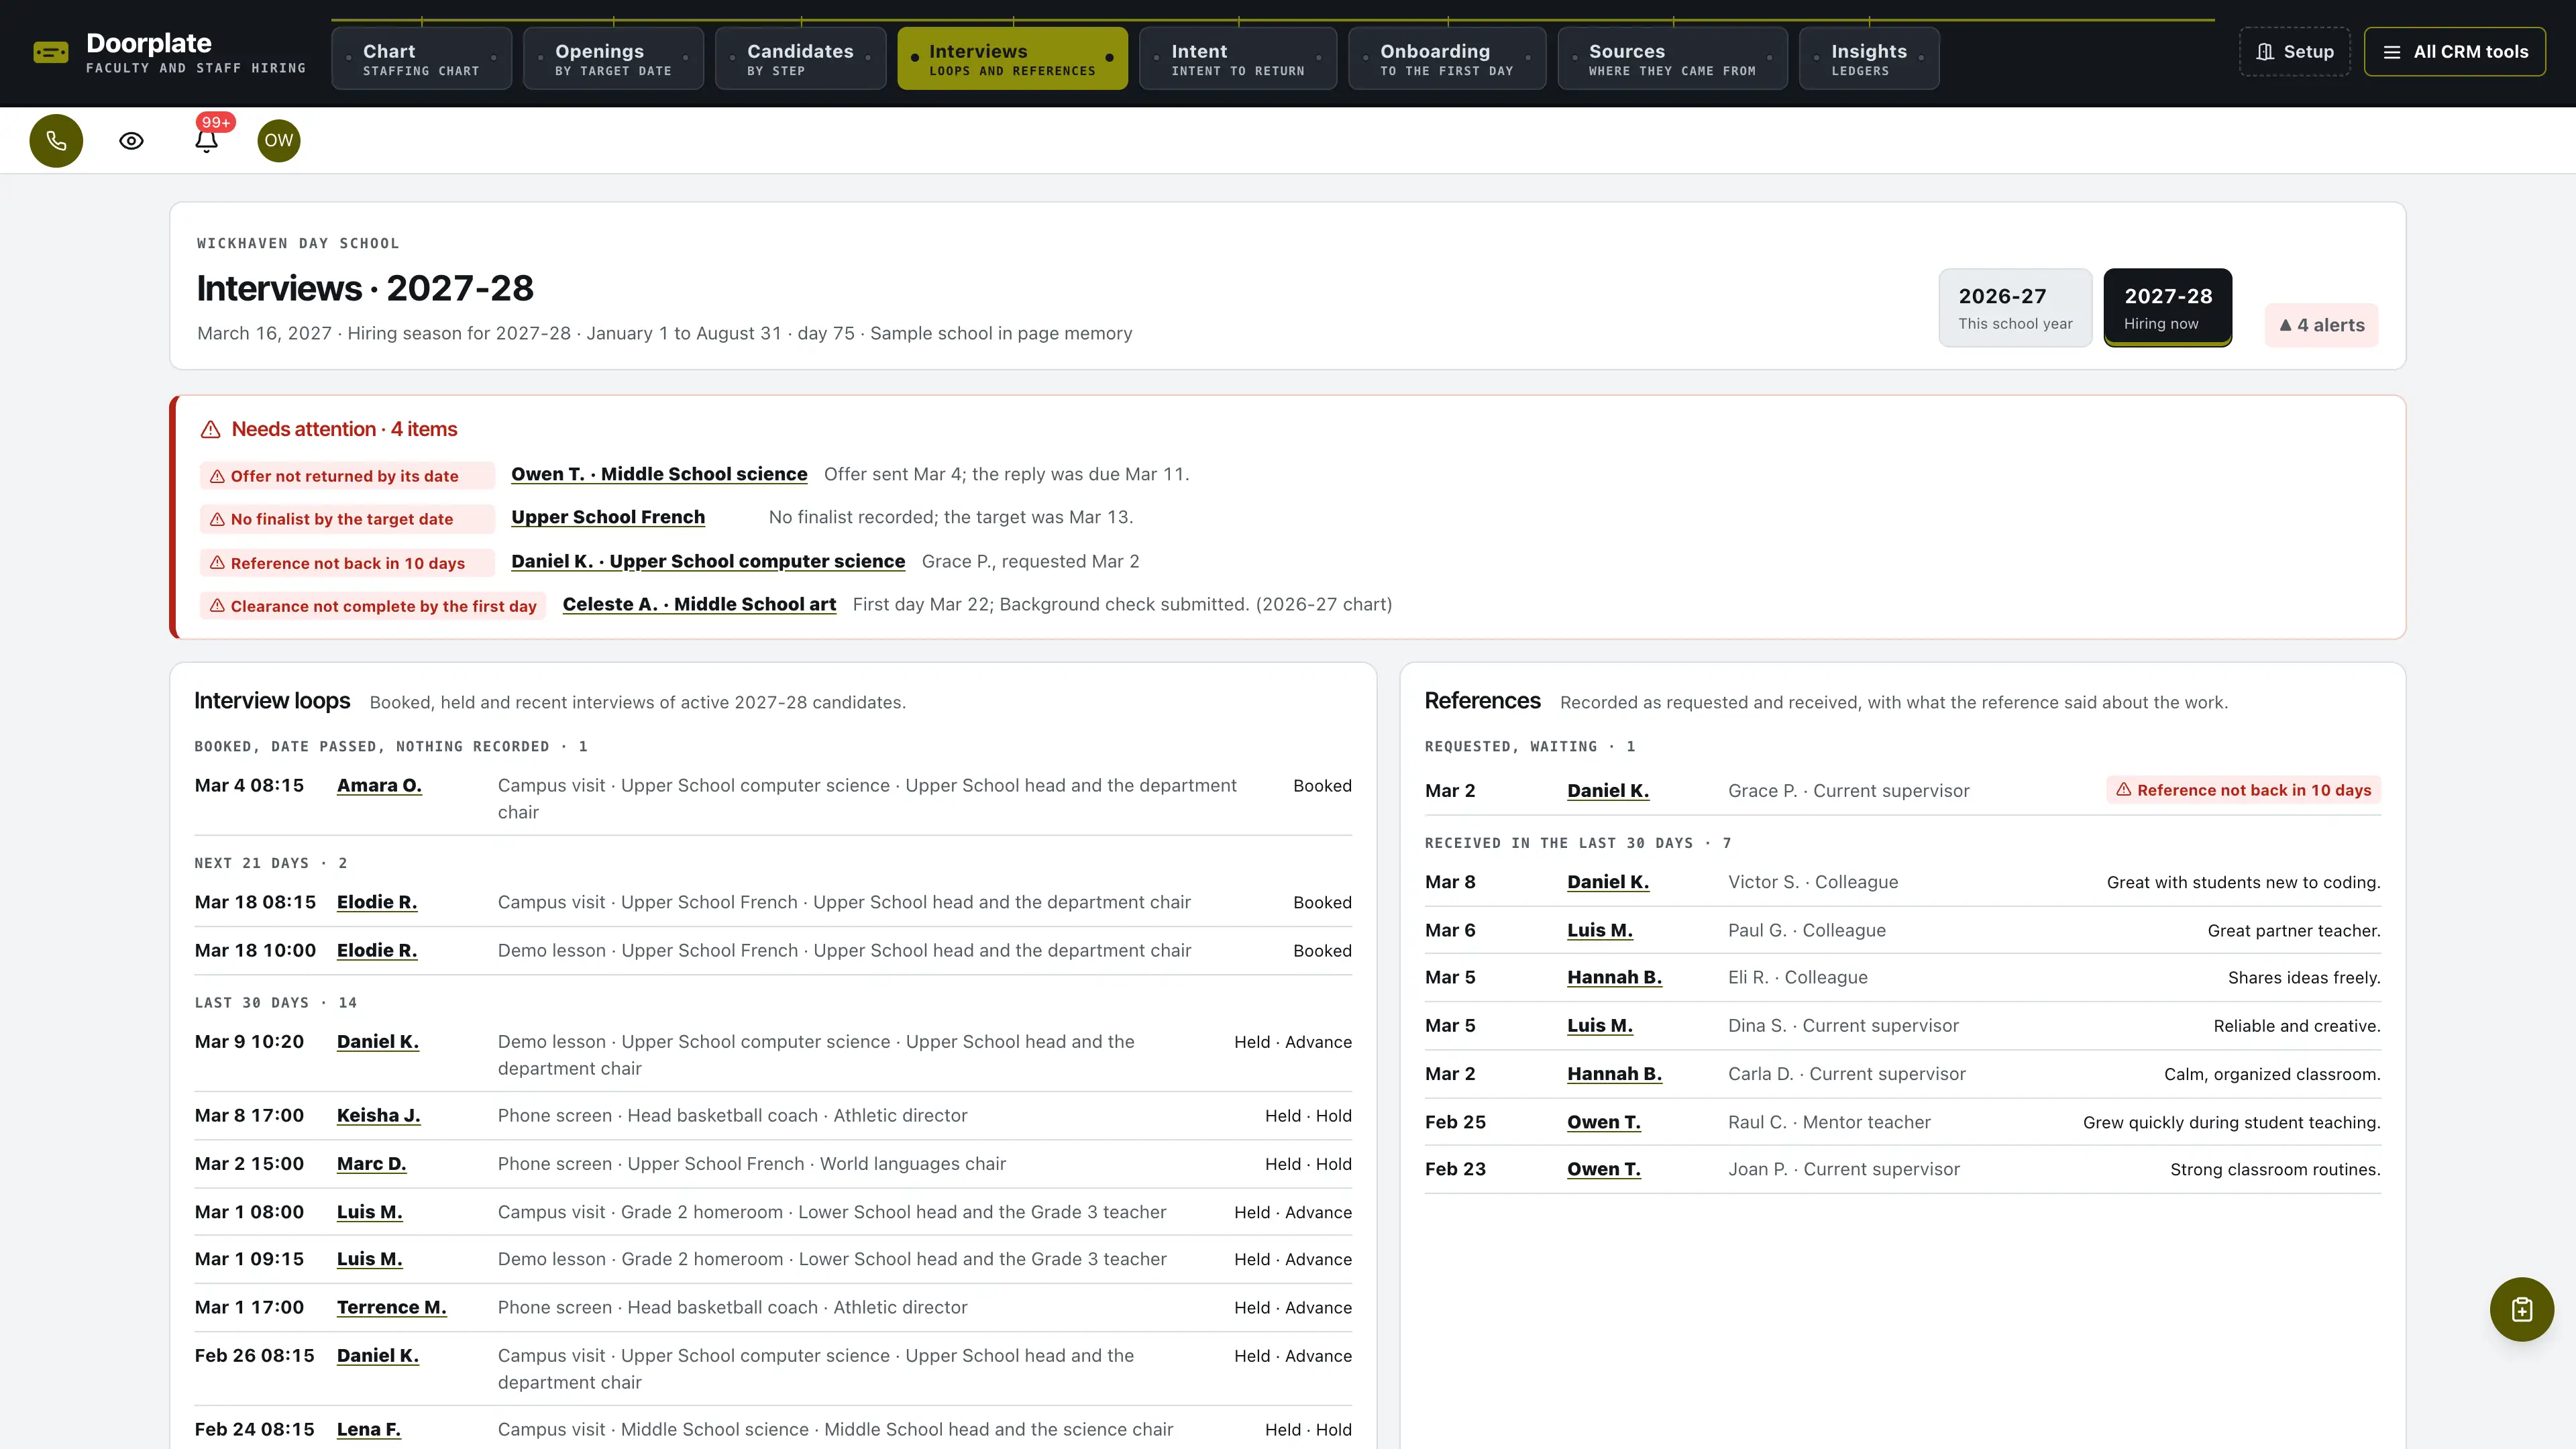Select the Interviews loops and references tab

pos(1012,59)
